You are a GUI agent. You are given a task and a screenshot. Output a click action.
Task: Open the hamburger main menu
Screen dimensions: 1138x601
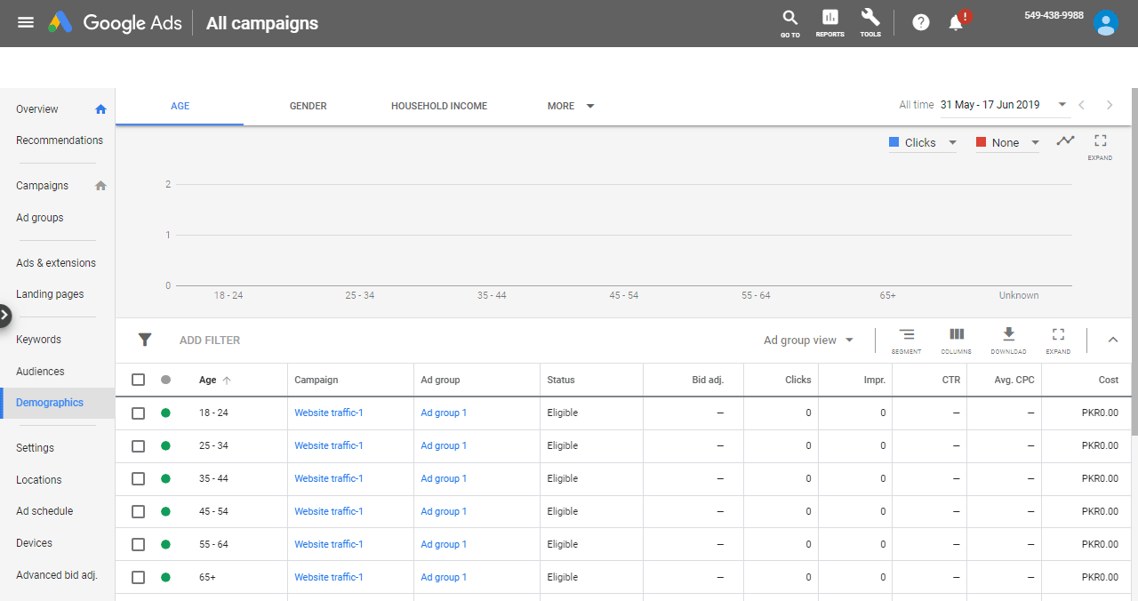[26, 22]
